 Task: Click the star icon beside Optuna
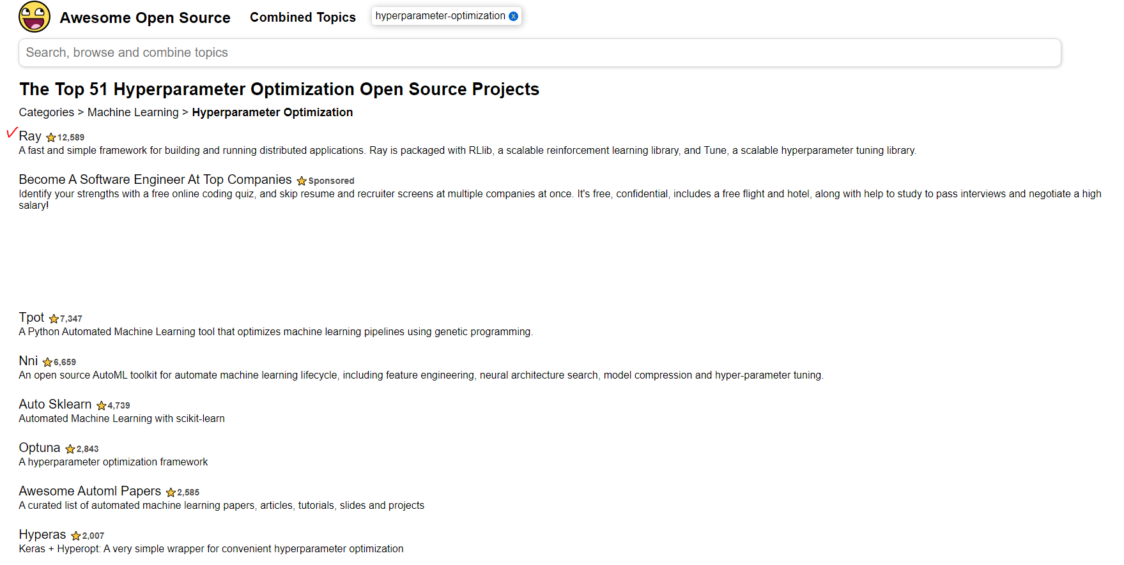pos(70,449)
